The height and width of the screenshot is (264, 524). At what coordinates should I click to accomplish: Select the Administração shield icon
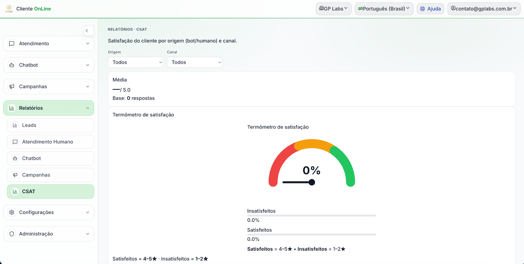tap(11, 234)
